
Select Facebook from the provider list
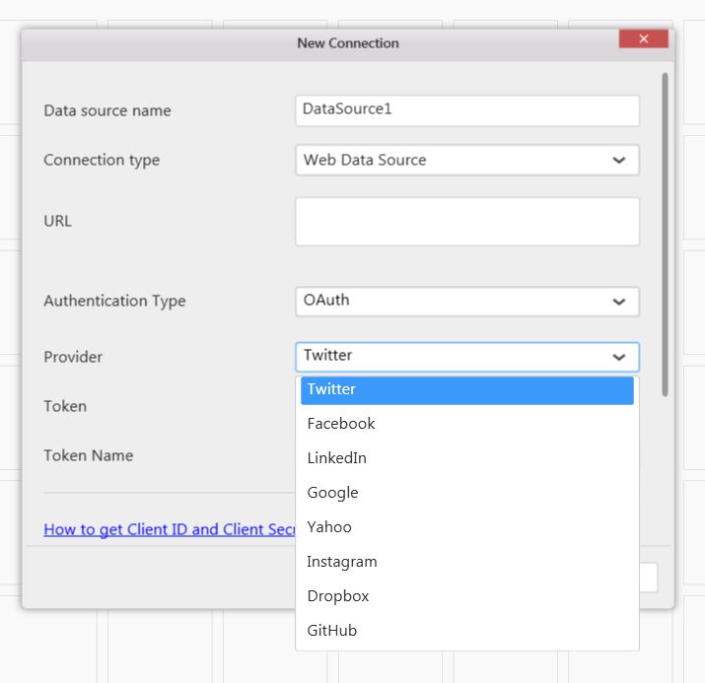pos(467,424)
